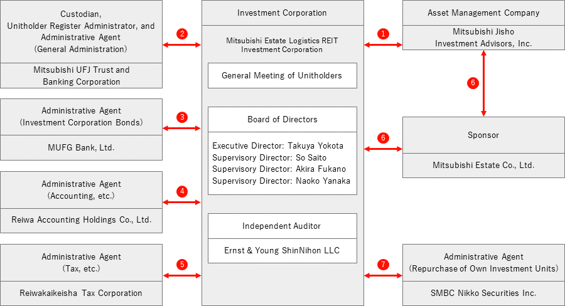
Task: Select the number 6 marker near Sponsor arrow
Action: tap(383, 138)
